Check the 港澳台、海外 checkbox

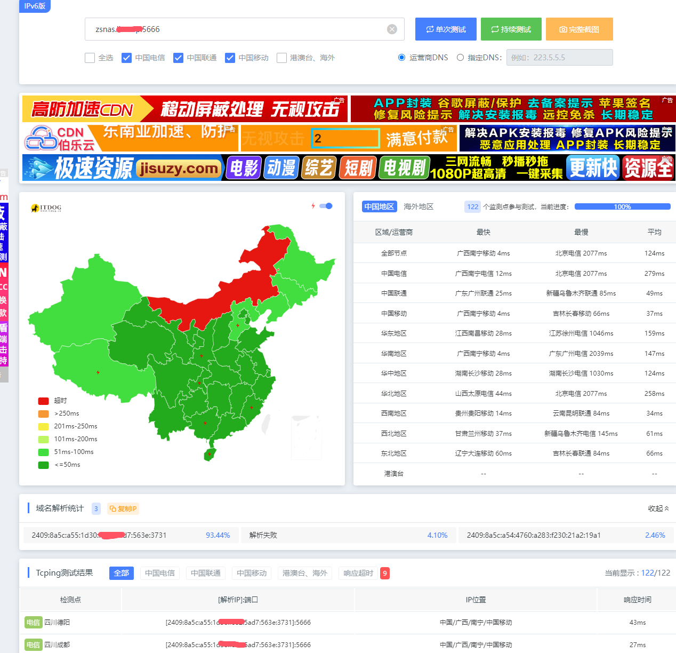pyautogui.click(x=281, y=58)
